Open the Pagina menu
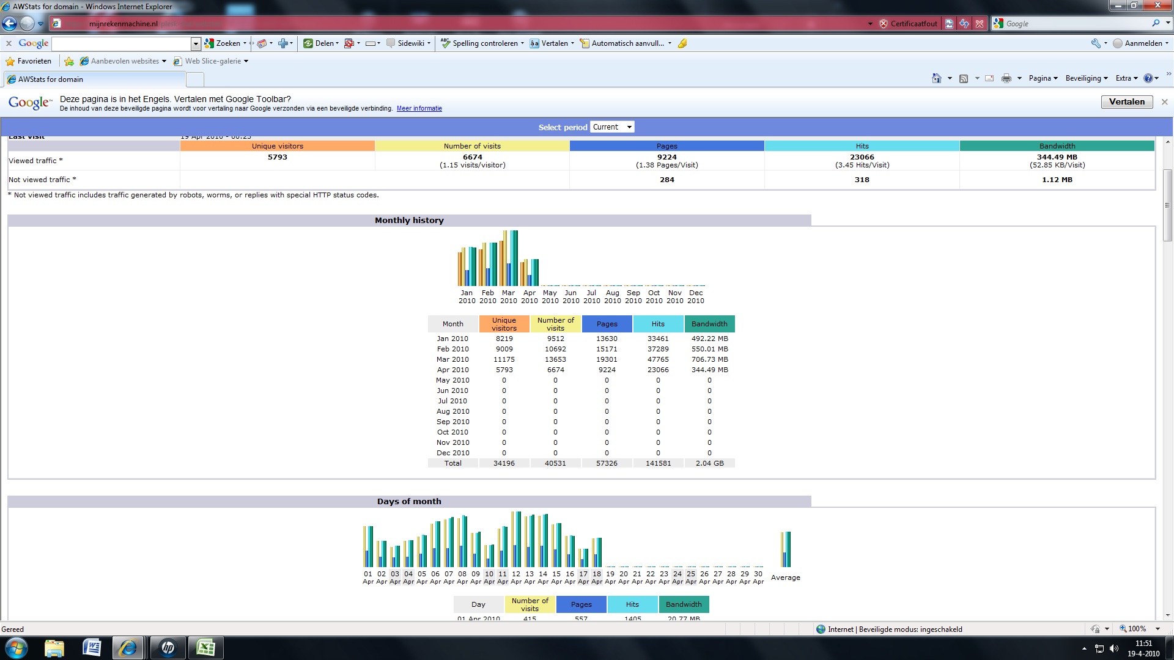1174x660 pixels. (x=1043, y=78)
